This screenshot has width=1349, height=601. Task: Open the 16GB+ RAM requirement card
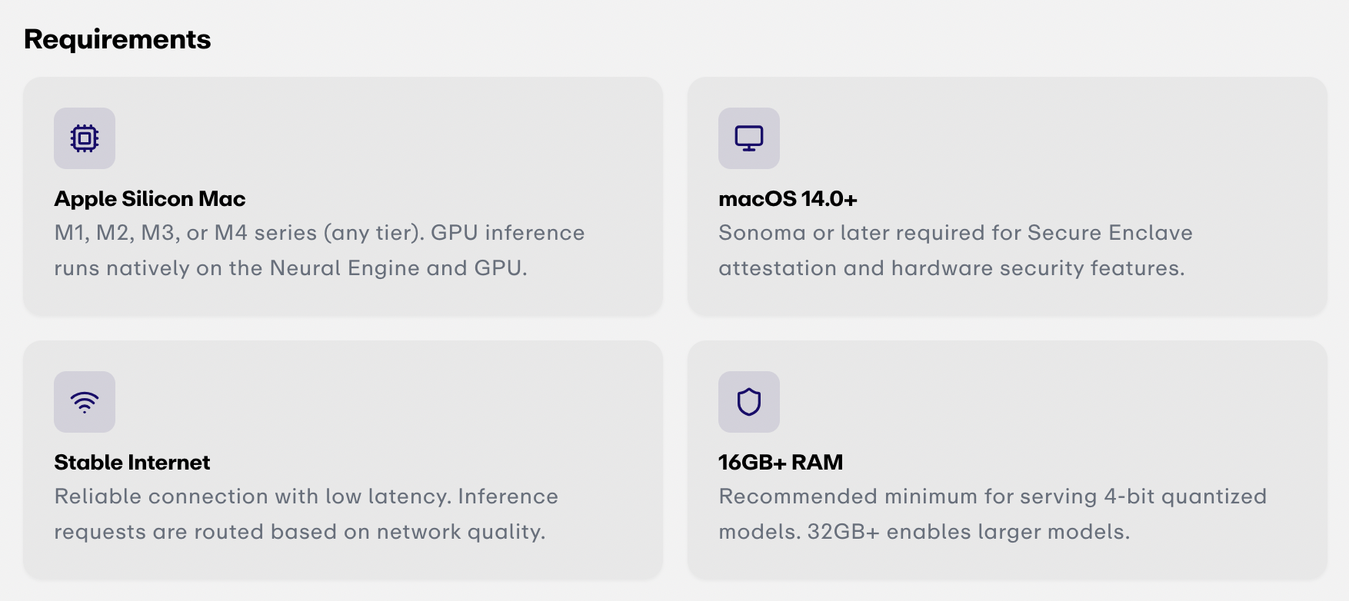pyautogui.click(x=1008, y=460)
